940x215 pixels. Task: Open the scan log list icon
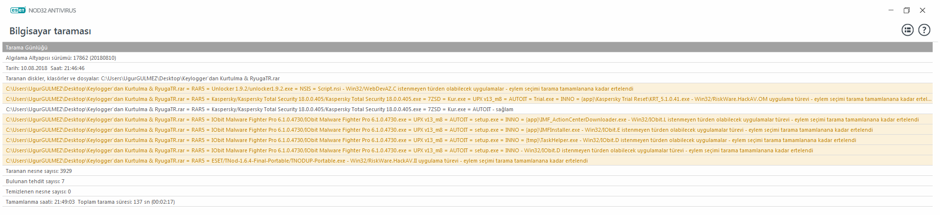[907, 30]
